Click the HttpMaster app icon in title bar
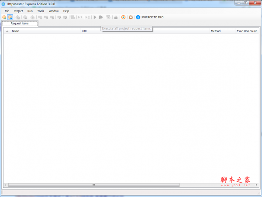 click(3, 4)
